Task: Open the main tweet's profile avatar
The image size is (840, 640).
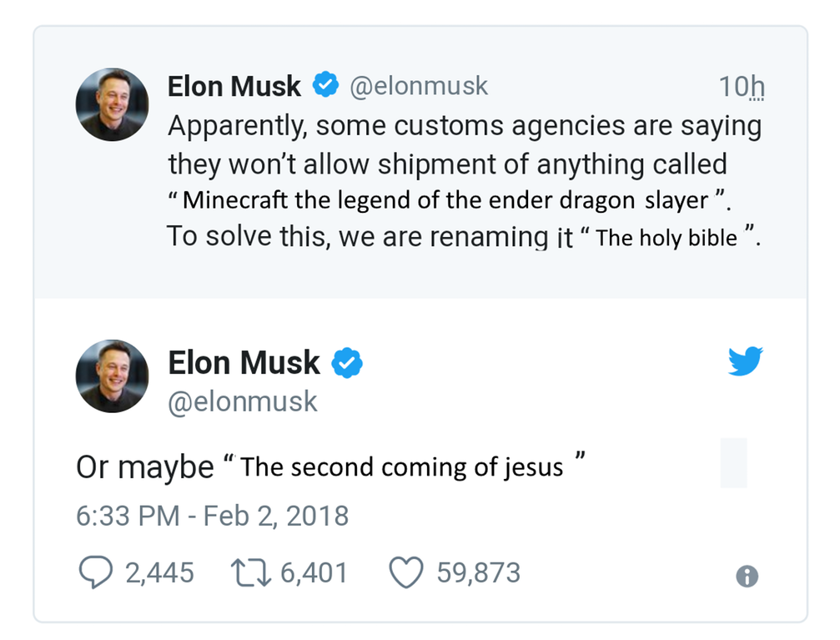Action: 112,375
